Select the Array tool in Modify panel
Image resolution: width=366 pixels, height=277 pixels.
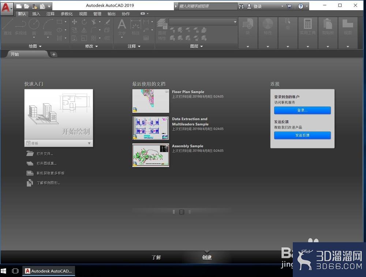[94, 38]
